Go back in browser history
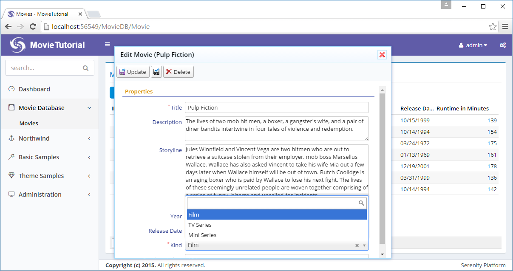The height and width of the screenshot is (271, 513). pyautogui.click(x=9, y=27)
